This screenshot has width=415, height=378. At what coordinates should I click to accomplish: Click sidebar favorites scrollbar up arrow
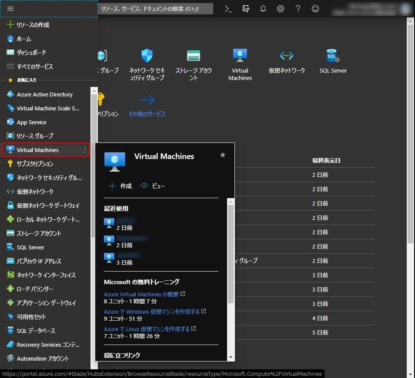click(x=94, y=91)
